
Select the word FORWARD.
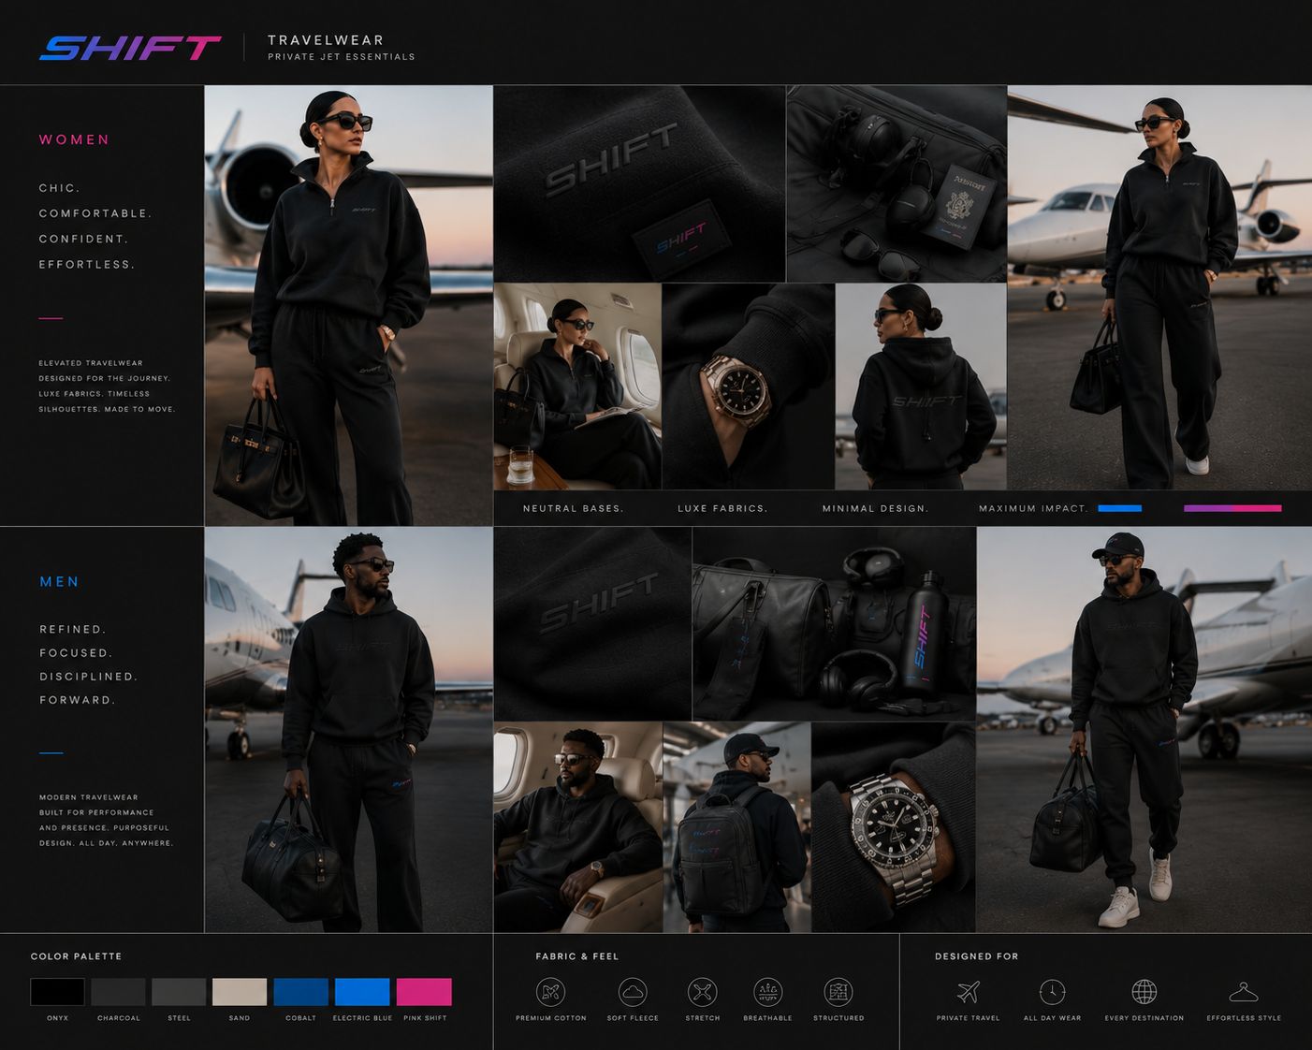click(78, 700)
